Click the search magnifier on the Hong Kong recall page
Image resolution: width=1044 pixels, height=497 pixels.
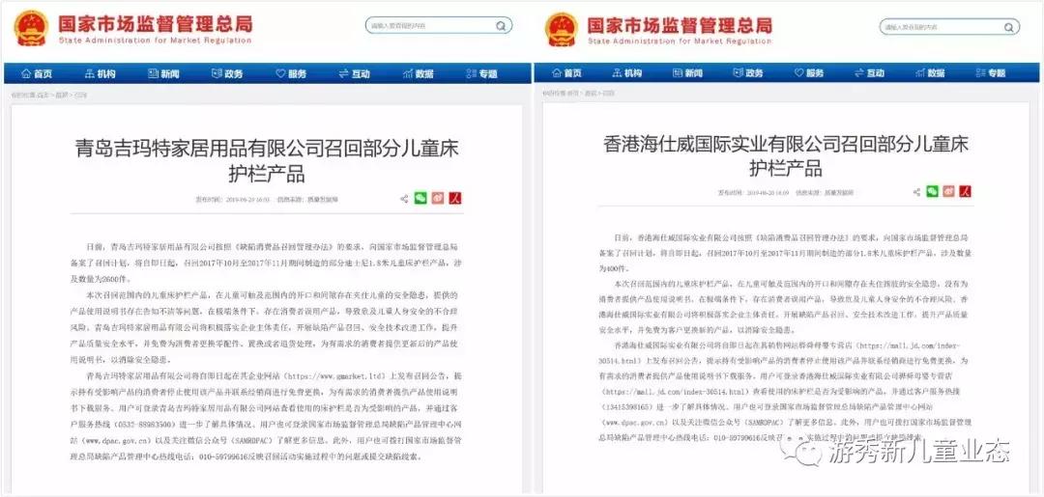(1009, 27)
